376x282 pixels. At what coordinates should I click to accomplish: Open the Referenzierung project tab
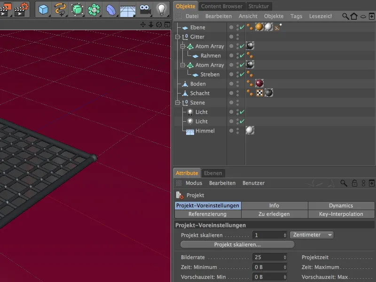pos(208,214)
